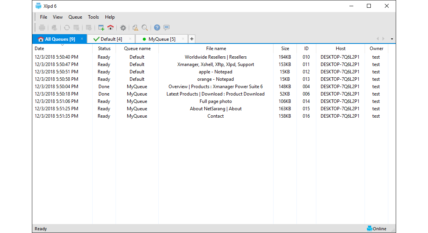Image resolution: width=428 pixels, height=233 pixels.
Task: Switch to the Default [4] tab
Action: pos(111,39)
